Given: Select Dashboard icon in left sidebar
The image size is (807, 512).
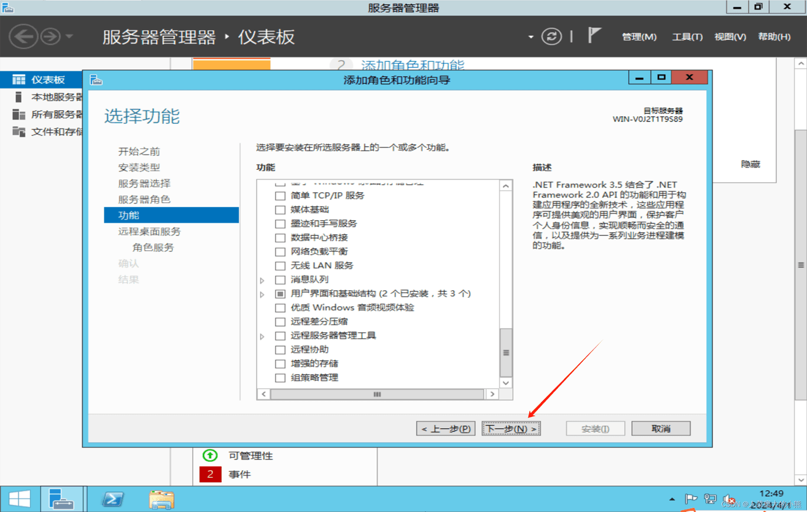Looking at the screenshot, I should (x=19, y=80).
